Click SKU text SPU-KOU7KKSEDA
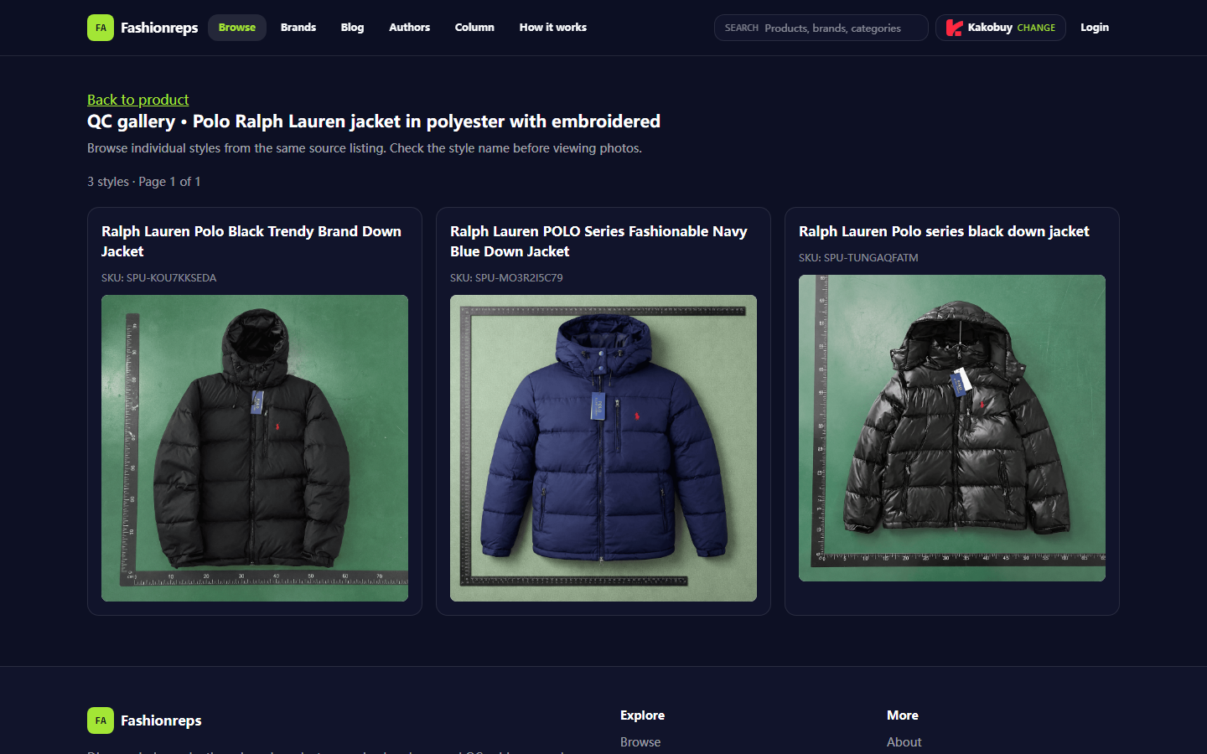1207x754 pixels. tap(159, 278)
